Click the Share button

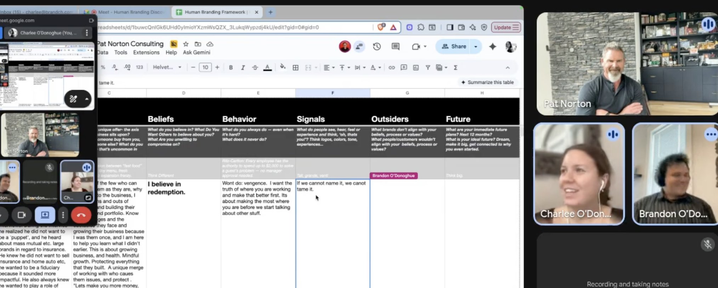pos(454,46)
